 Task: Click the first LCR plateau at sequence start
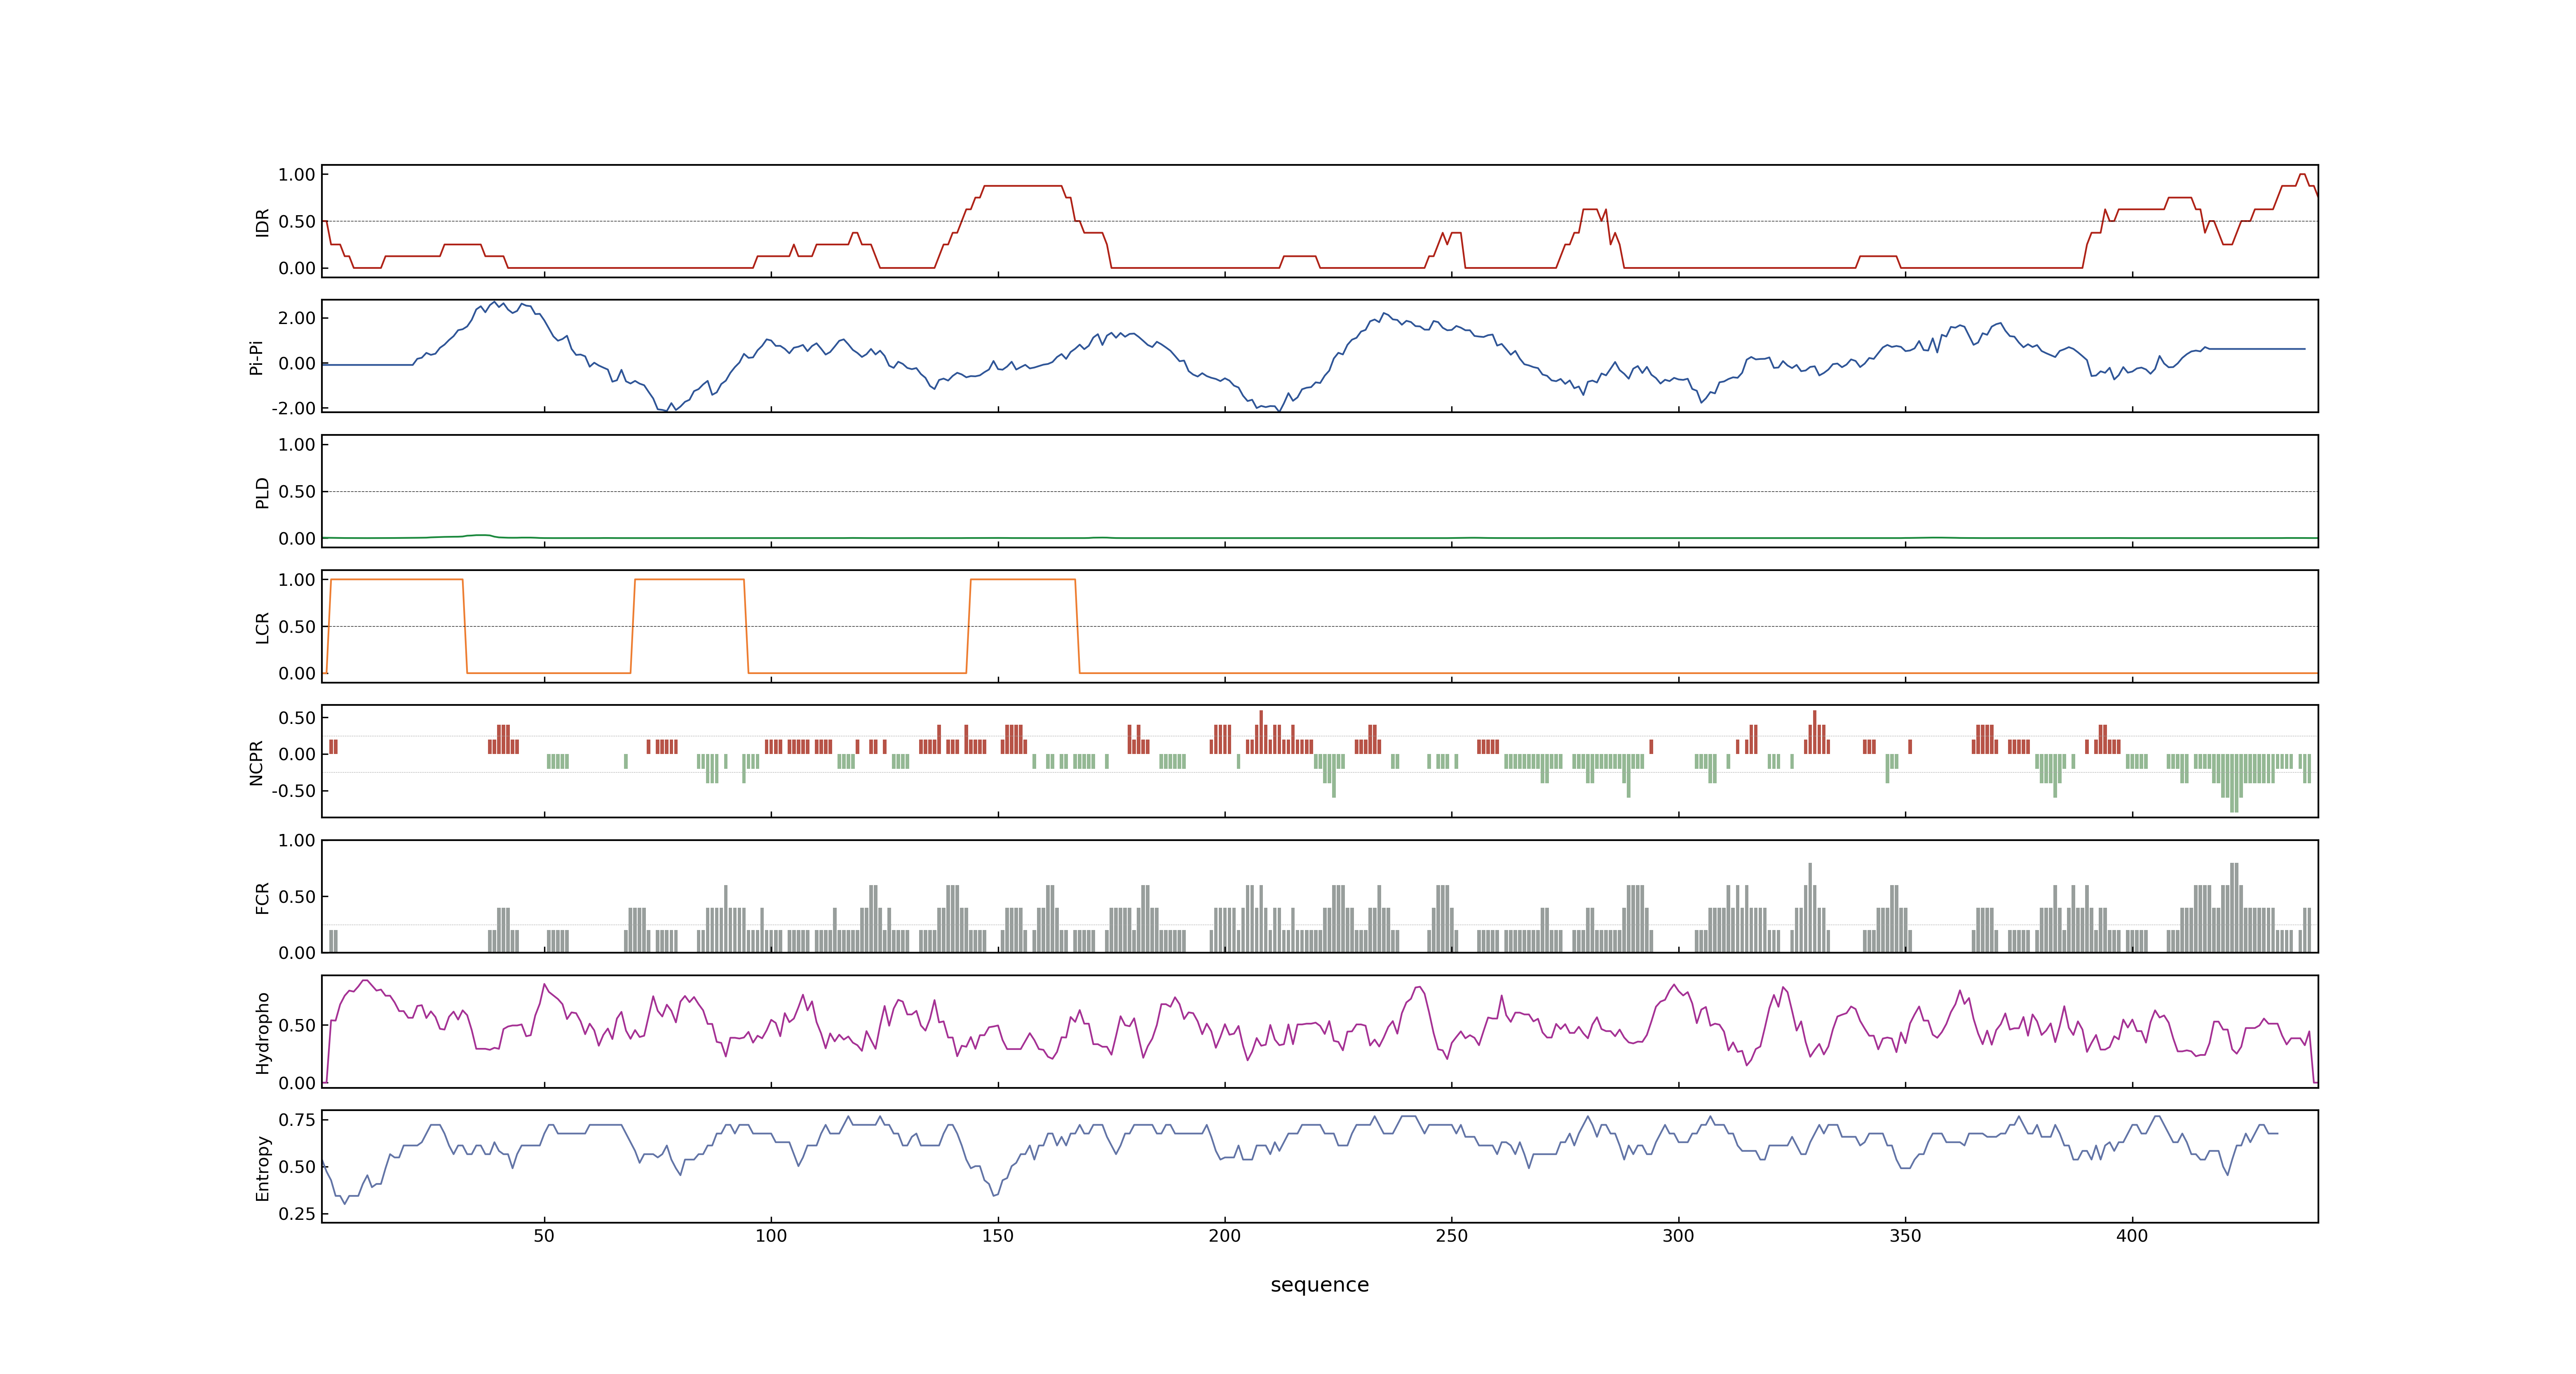[x=396, y=579]
